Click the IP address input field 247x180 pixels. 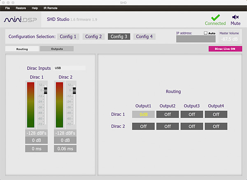[196, 39]
